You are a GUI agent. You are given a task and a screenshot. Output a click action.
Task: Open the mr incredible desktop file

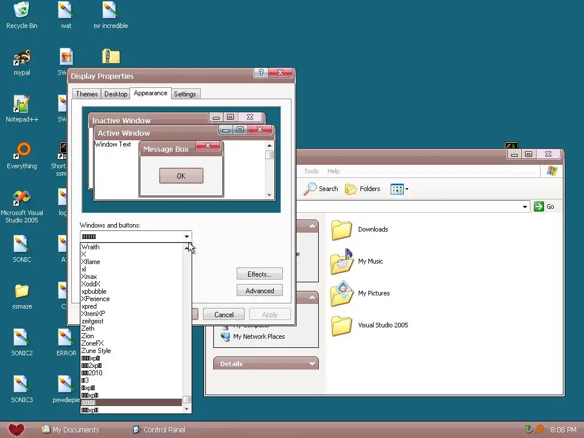pos(111,15)
